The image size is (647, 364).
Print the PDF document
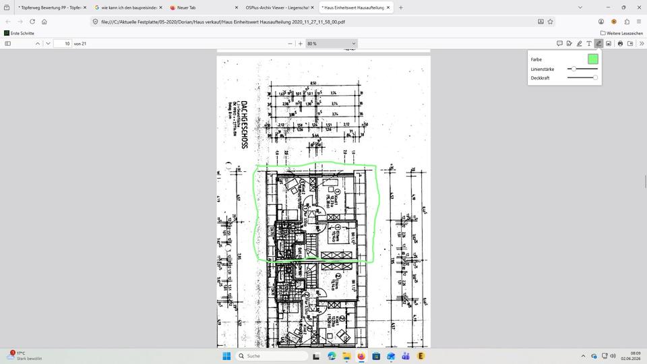(620, 43)
